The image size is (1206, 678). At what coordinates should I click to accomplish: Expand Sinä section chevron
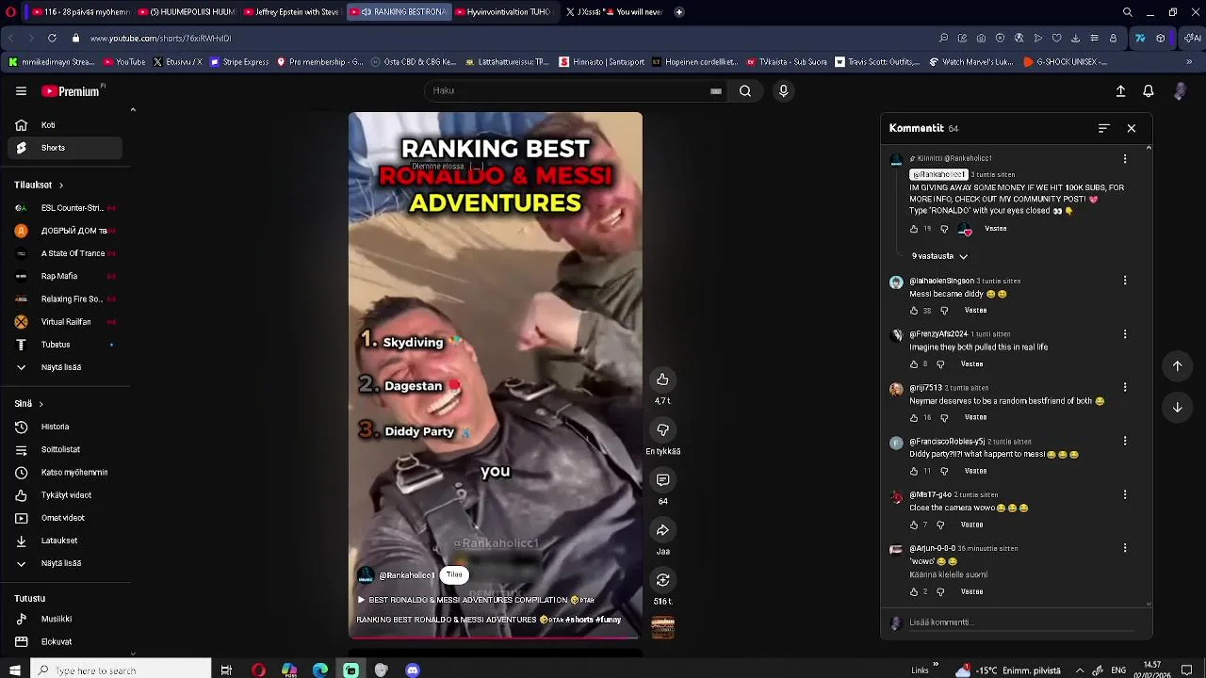point(41,404)
